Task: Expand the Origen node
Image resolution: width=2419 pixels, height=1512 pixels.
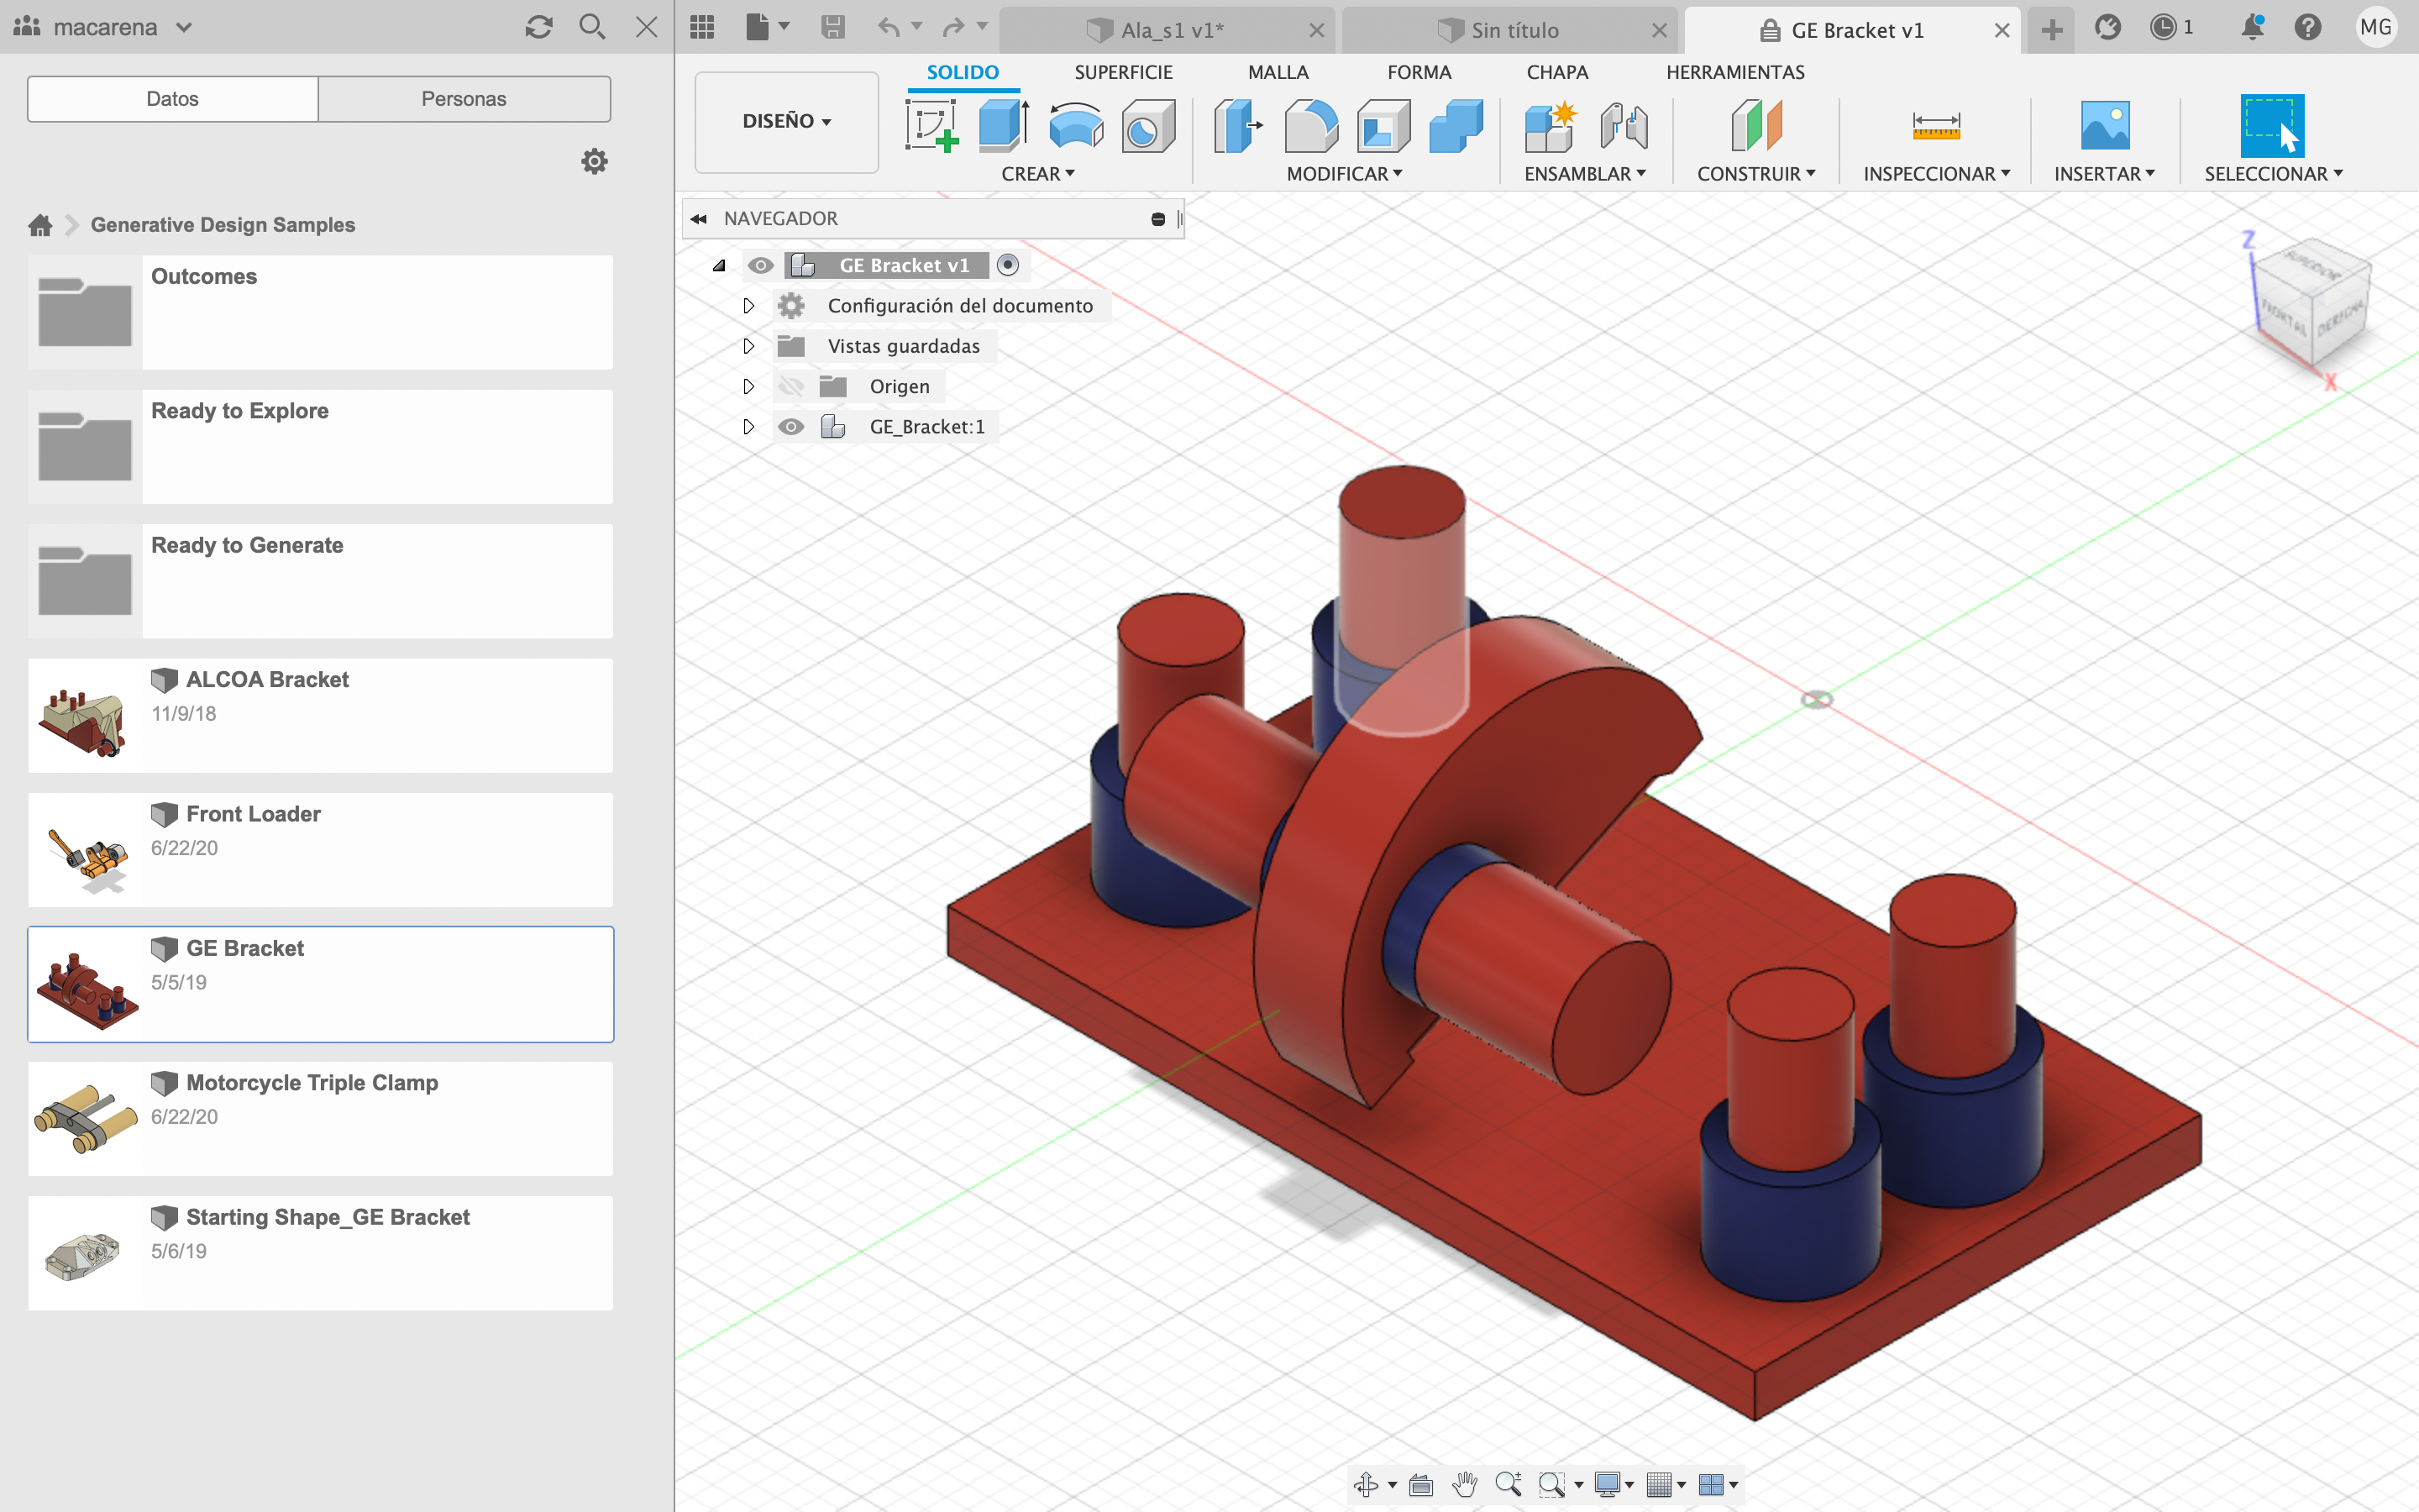Action: 748,386
